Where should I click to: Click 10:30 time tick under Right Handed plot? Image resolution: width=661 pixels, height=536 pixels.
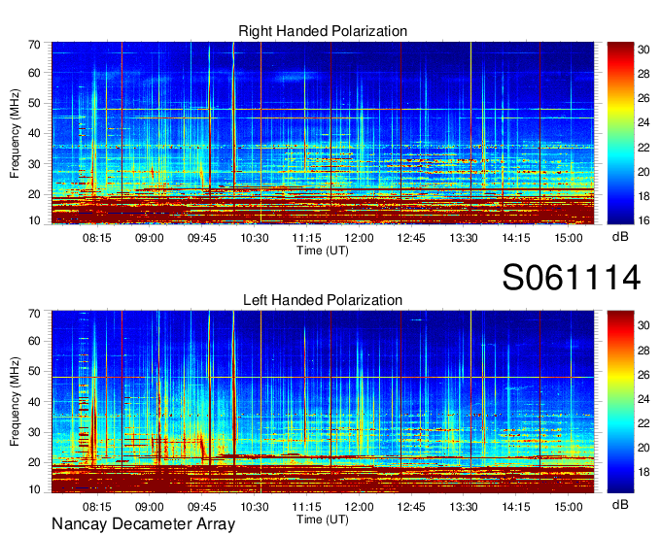(255, 238)
